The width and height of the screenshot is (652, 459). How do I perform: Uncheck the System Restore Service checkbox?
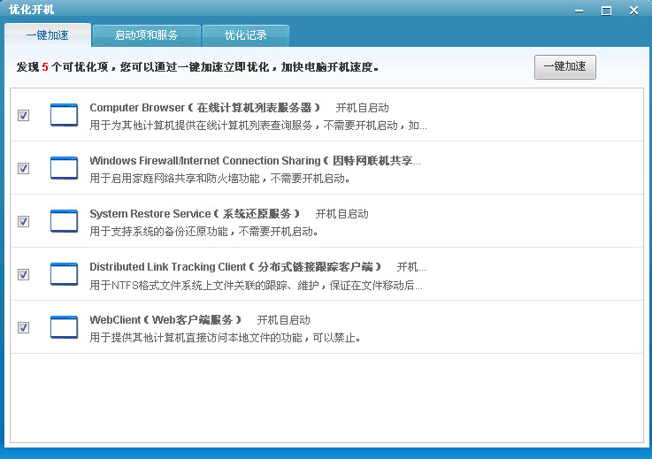coord(24,221)
